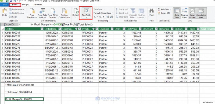This screenshot has height=104, width=215.
Task: Click unit price cell 1623.44
Action: tap(134, 33)
